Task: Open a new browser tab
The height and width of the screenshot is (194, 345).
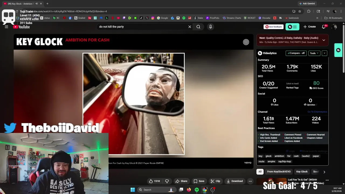Action: tap(47, 4)
